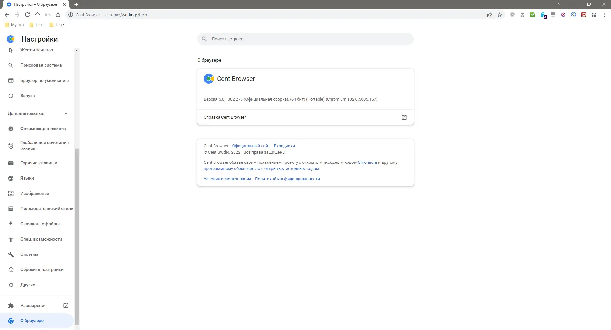
Task: Bookmark this page with the address bar star
Action: click(x=500, y=15)
